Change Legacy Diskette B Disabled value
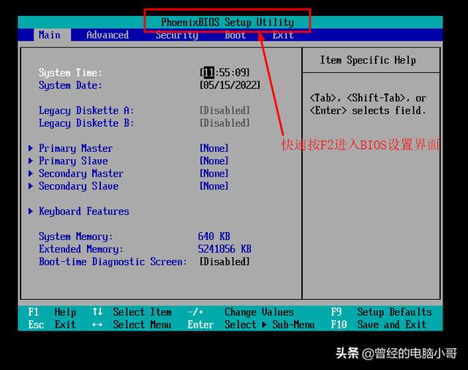Image resolution: width=468 pixels, height=370 pixels. click(x=224, y=123)
